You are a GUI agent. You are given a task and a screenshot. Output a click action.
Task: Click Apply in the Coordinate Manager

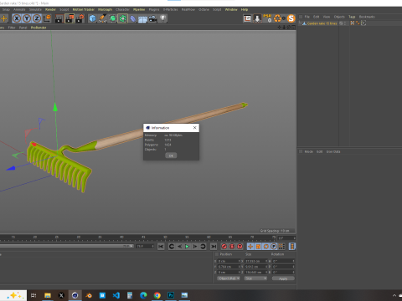[283, 278]
